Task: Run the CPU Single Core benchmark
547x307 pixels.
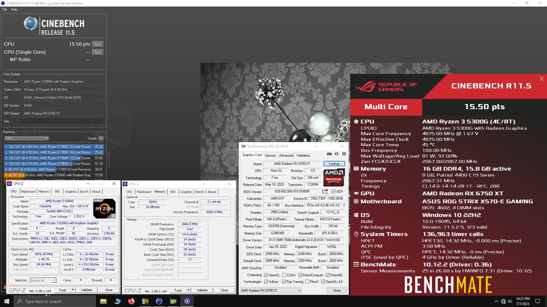Action: click(x=98, y=52)
